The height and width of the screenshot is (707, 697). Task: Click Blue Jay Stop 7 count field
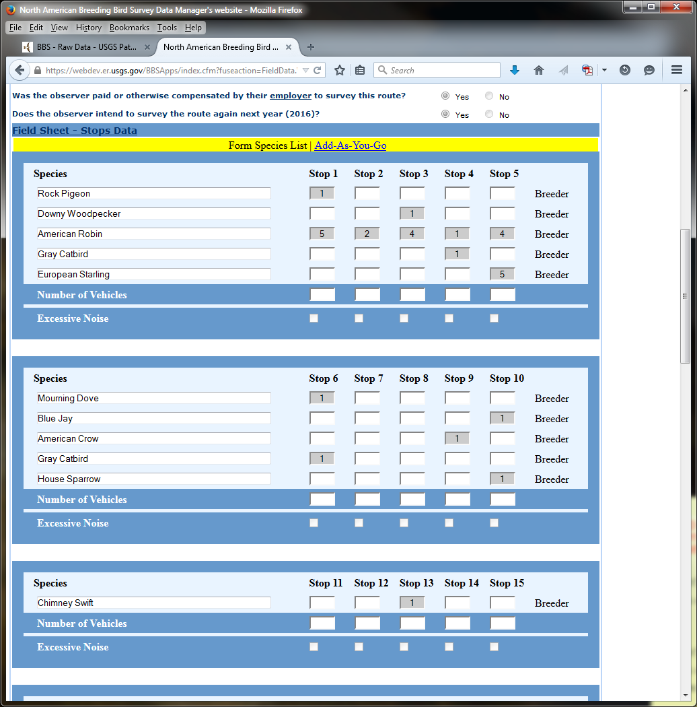[x=367, y=418]
